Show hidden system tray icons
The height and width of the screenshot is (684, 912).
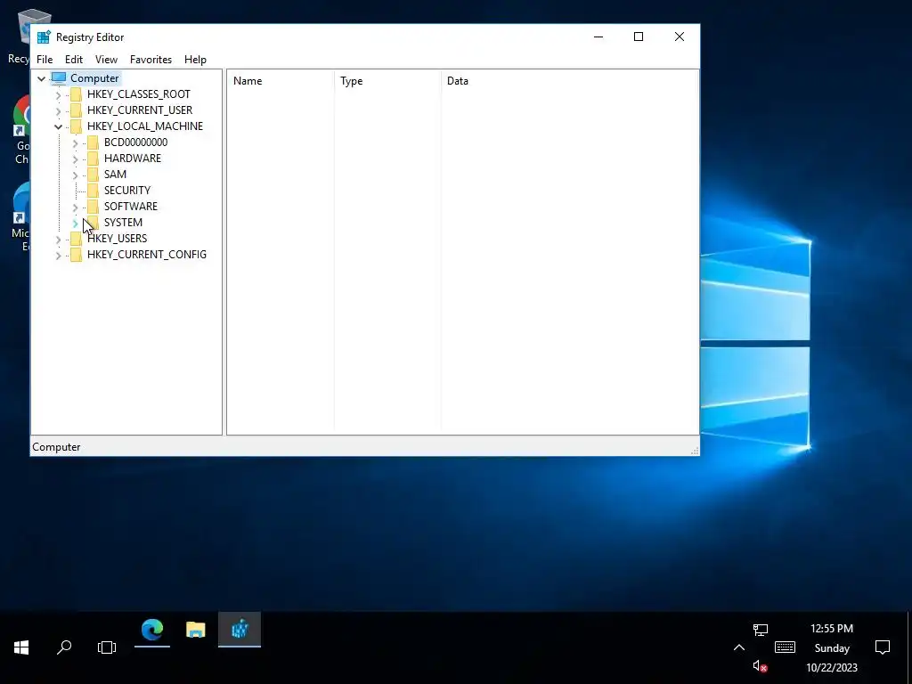pyautogui.click(x=739, y=647)
